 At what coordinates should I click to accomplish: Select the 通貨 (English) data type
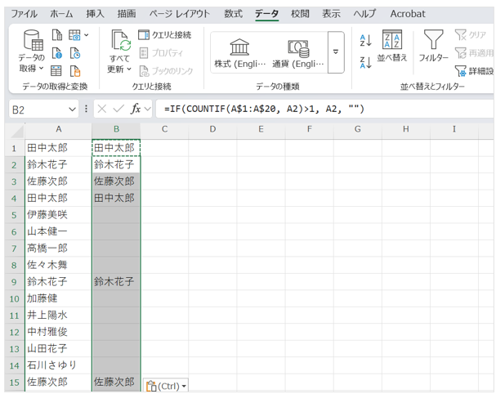(x=298, y=53)
